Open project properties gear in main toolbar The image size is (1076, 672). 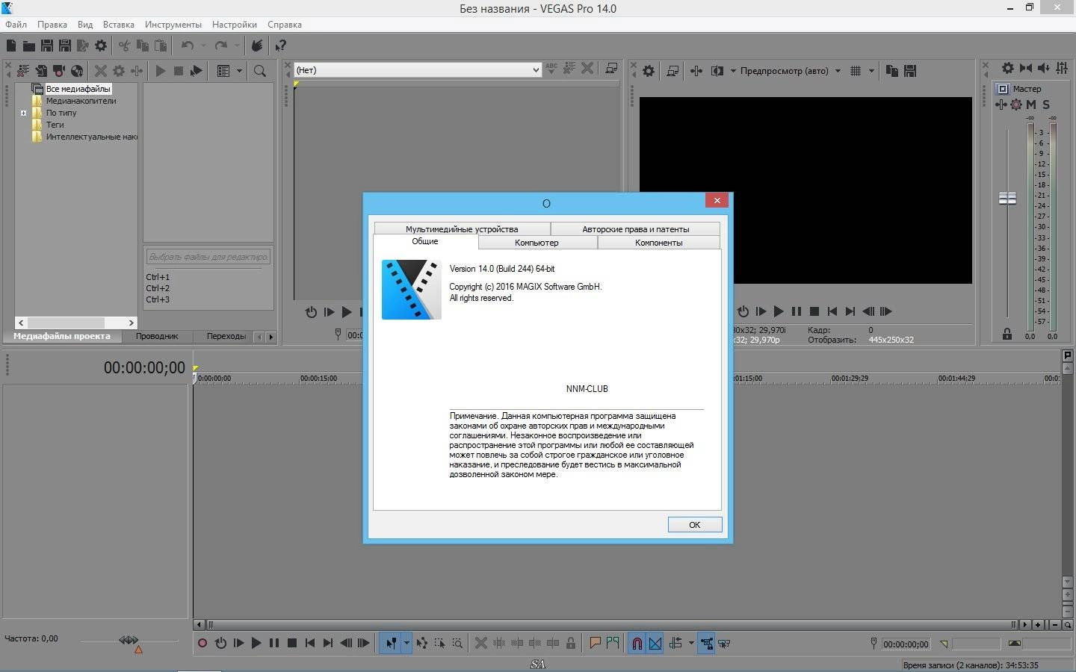coord(101,46)
